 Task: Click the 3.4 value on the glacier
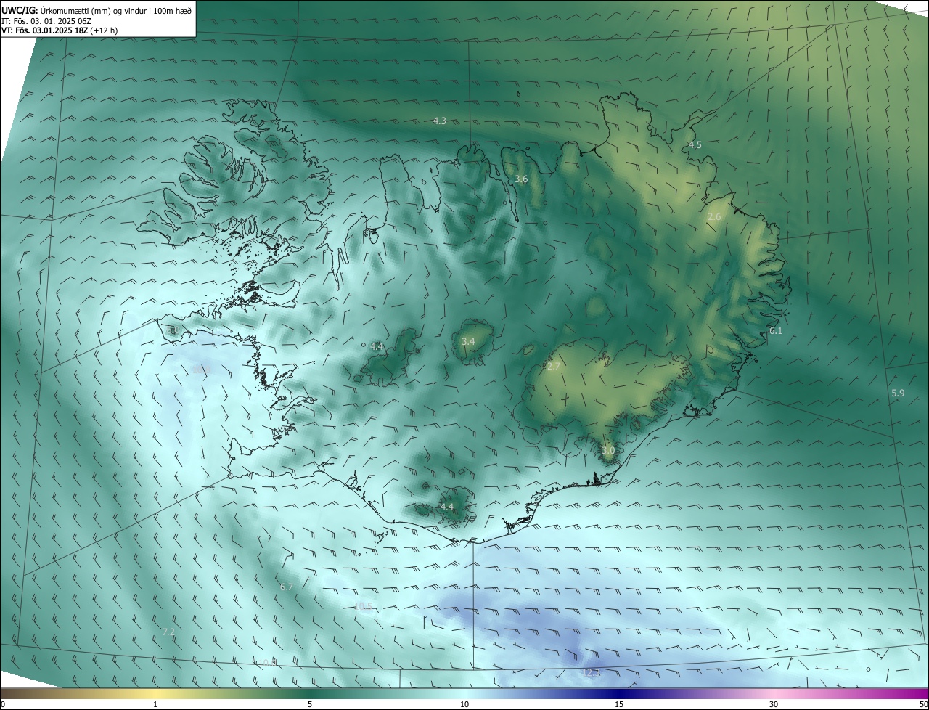click(468, 341)
